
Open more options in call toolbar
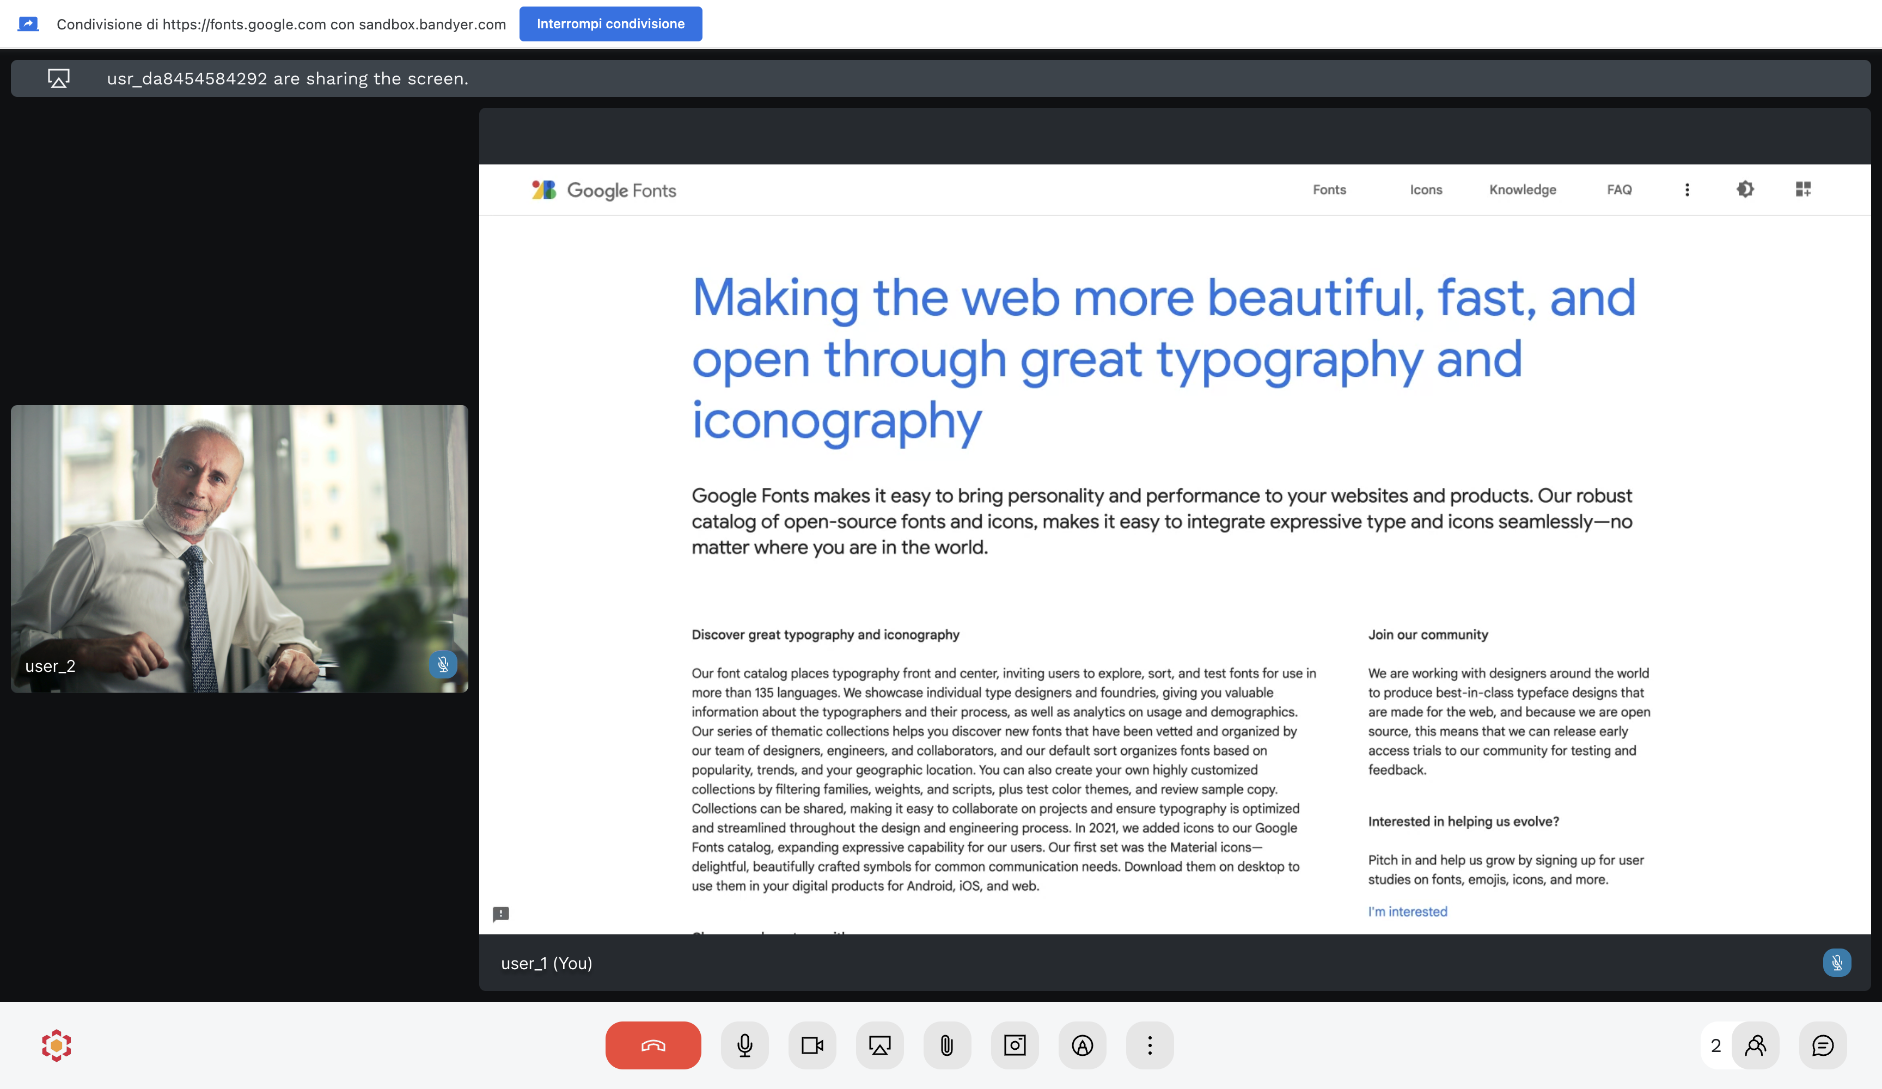[1150, 1045]
